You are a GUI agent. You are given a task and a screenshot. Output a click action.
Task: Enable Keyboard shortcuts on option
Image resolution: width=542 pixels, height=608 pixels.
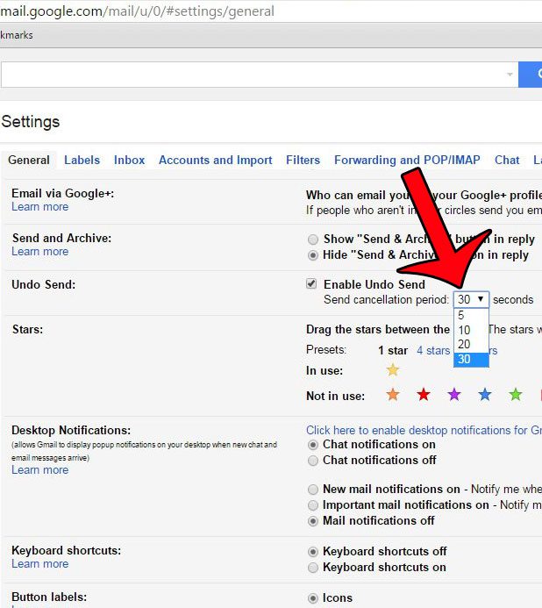point(313,567)
